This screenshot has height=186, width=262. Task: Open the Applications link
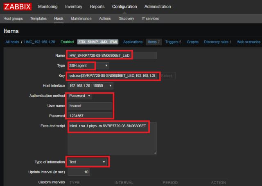coord(133,42)
